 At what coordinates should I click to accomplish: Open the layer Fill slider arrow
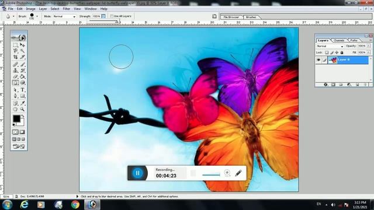369,52
